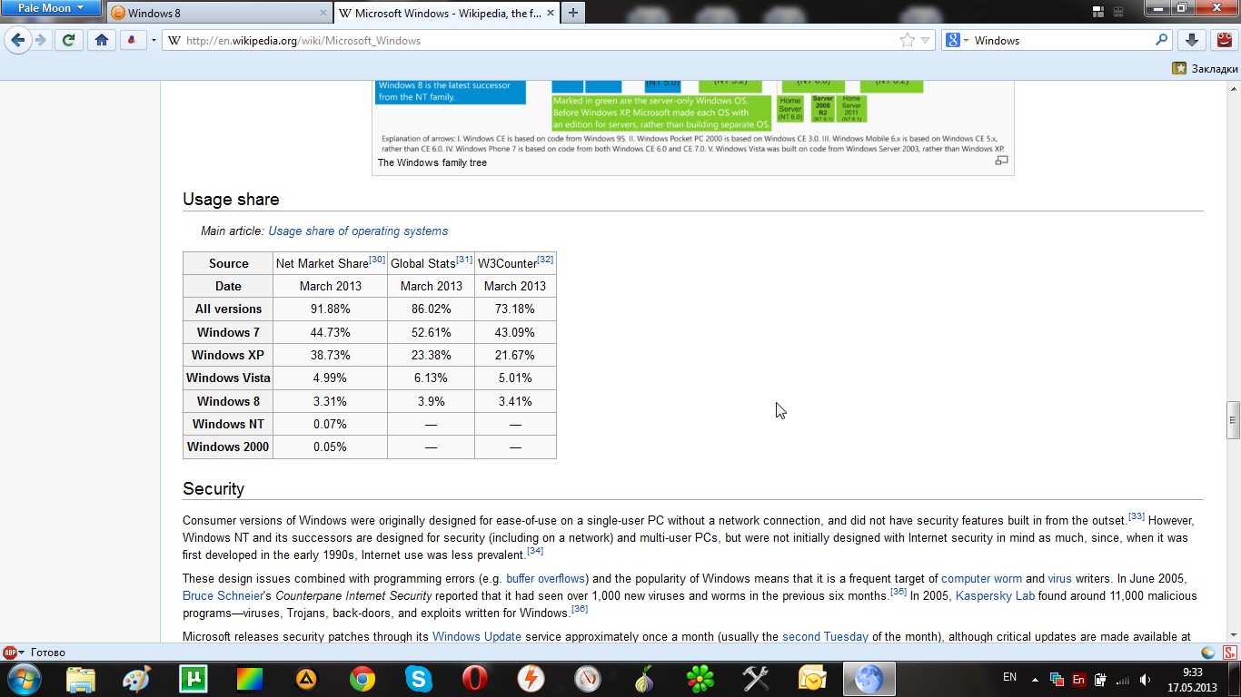Viewport: 1241px width, 697px height.
Task: Open Tor Browser onion icon in taskbar
Action: coord(644,678)
